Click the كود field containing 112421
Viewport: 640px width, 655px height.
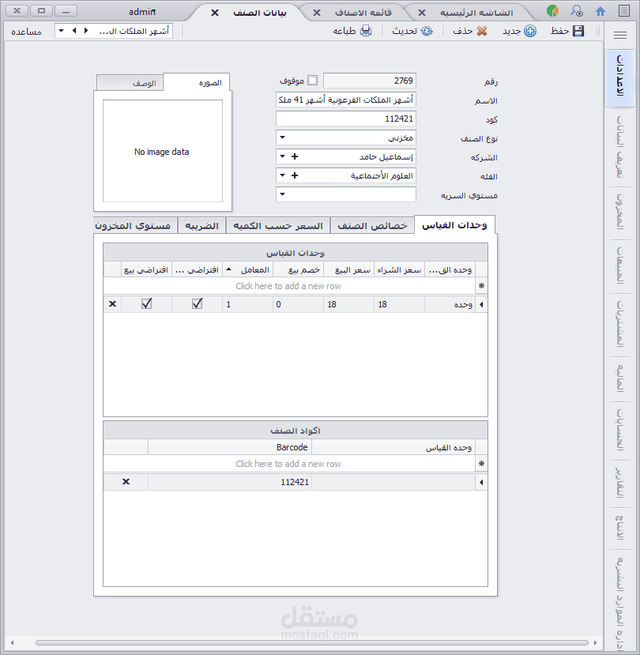(346, 119)
